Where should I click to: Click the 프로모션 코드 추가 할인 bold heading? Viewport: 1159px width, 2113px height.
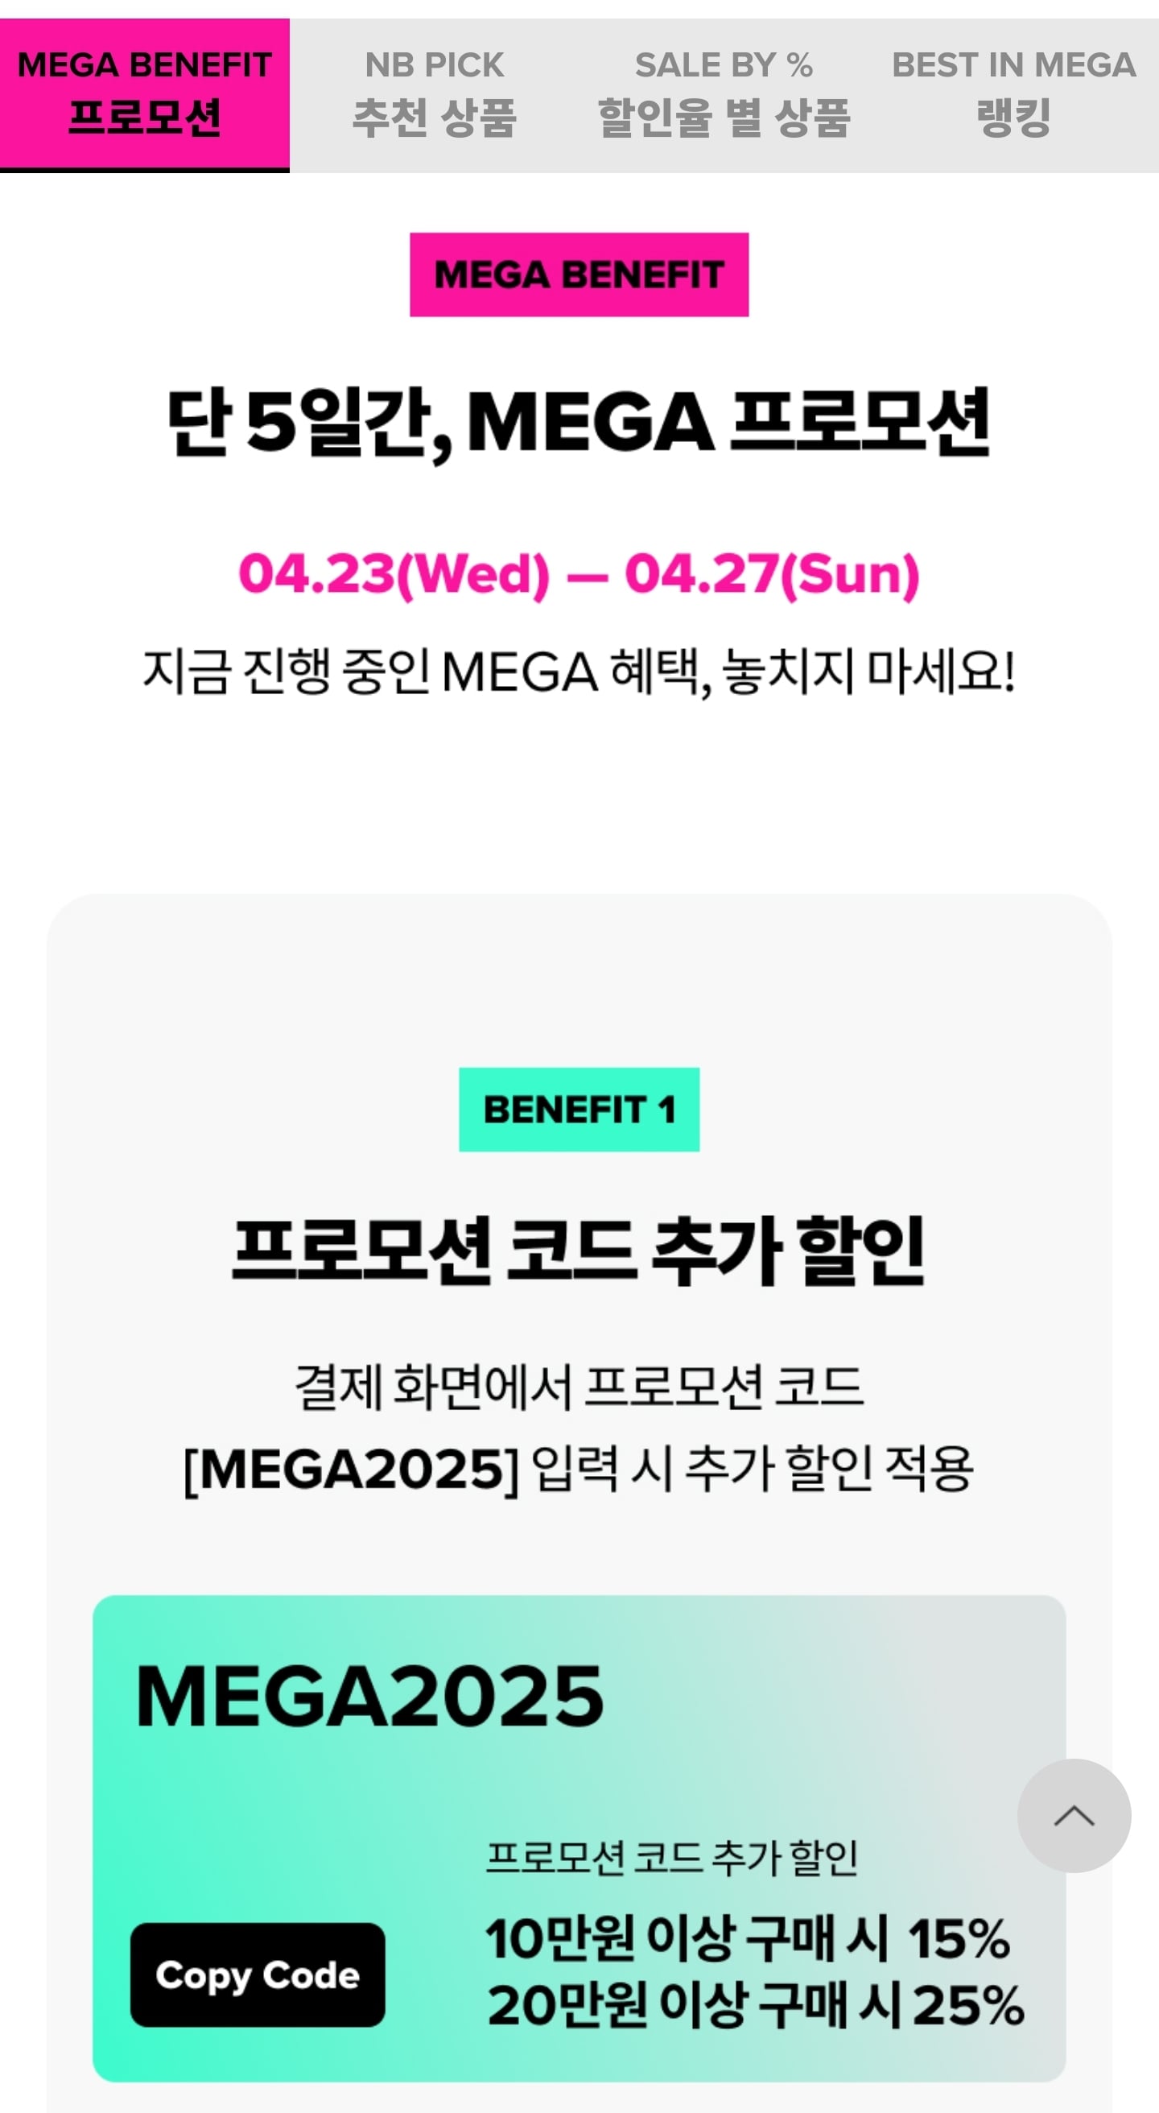click(579, 1251)
